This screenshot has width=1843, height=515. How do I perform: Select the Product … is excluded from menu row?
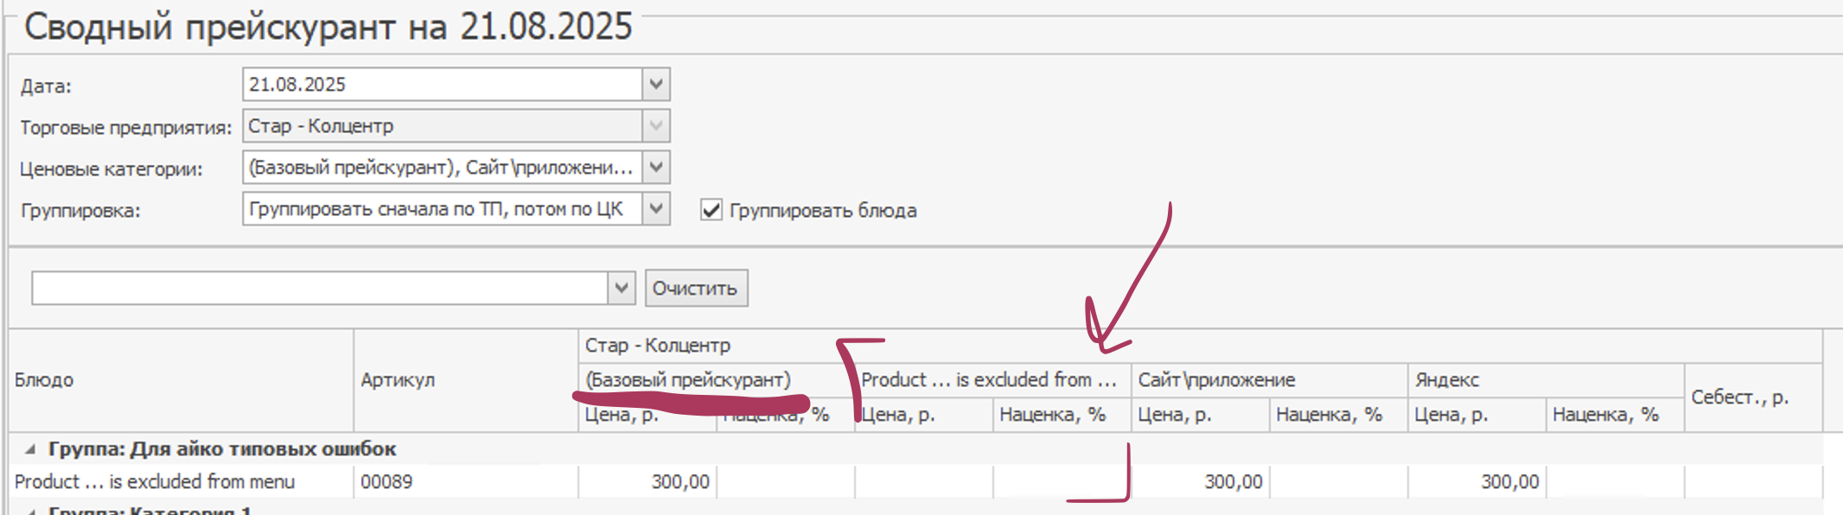tap(156, 482)
